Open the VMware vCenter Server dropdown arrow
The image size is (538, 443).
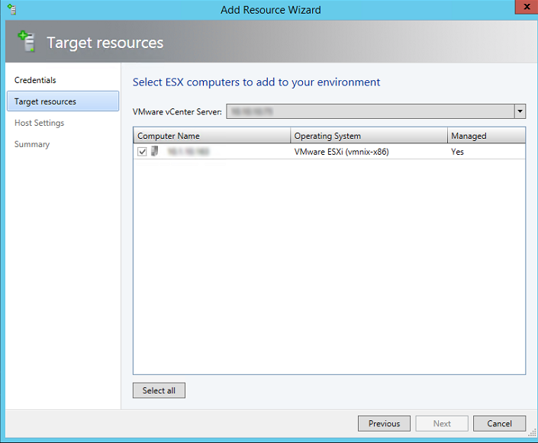point(520,111)
